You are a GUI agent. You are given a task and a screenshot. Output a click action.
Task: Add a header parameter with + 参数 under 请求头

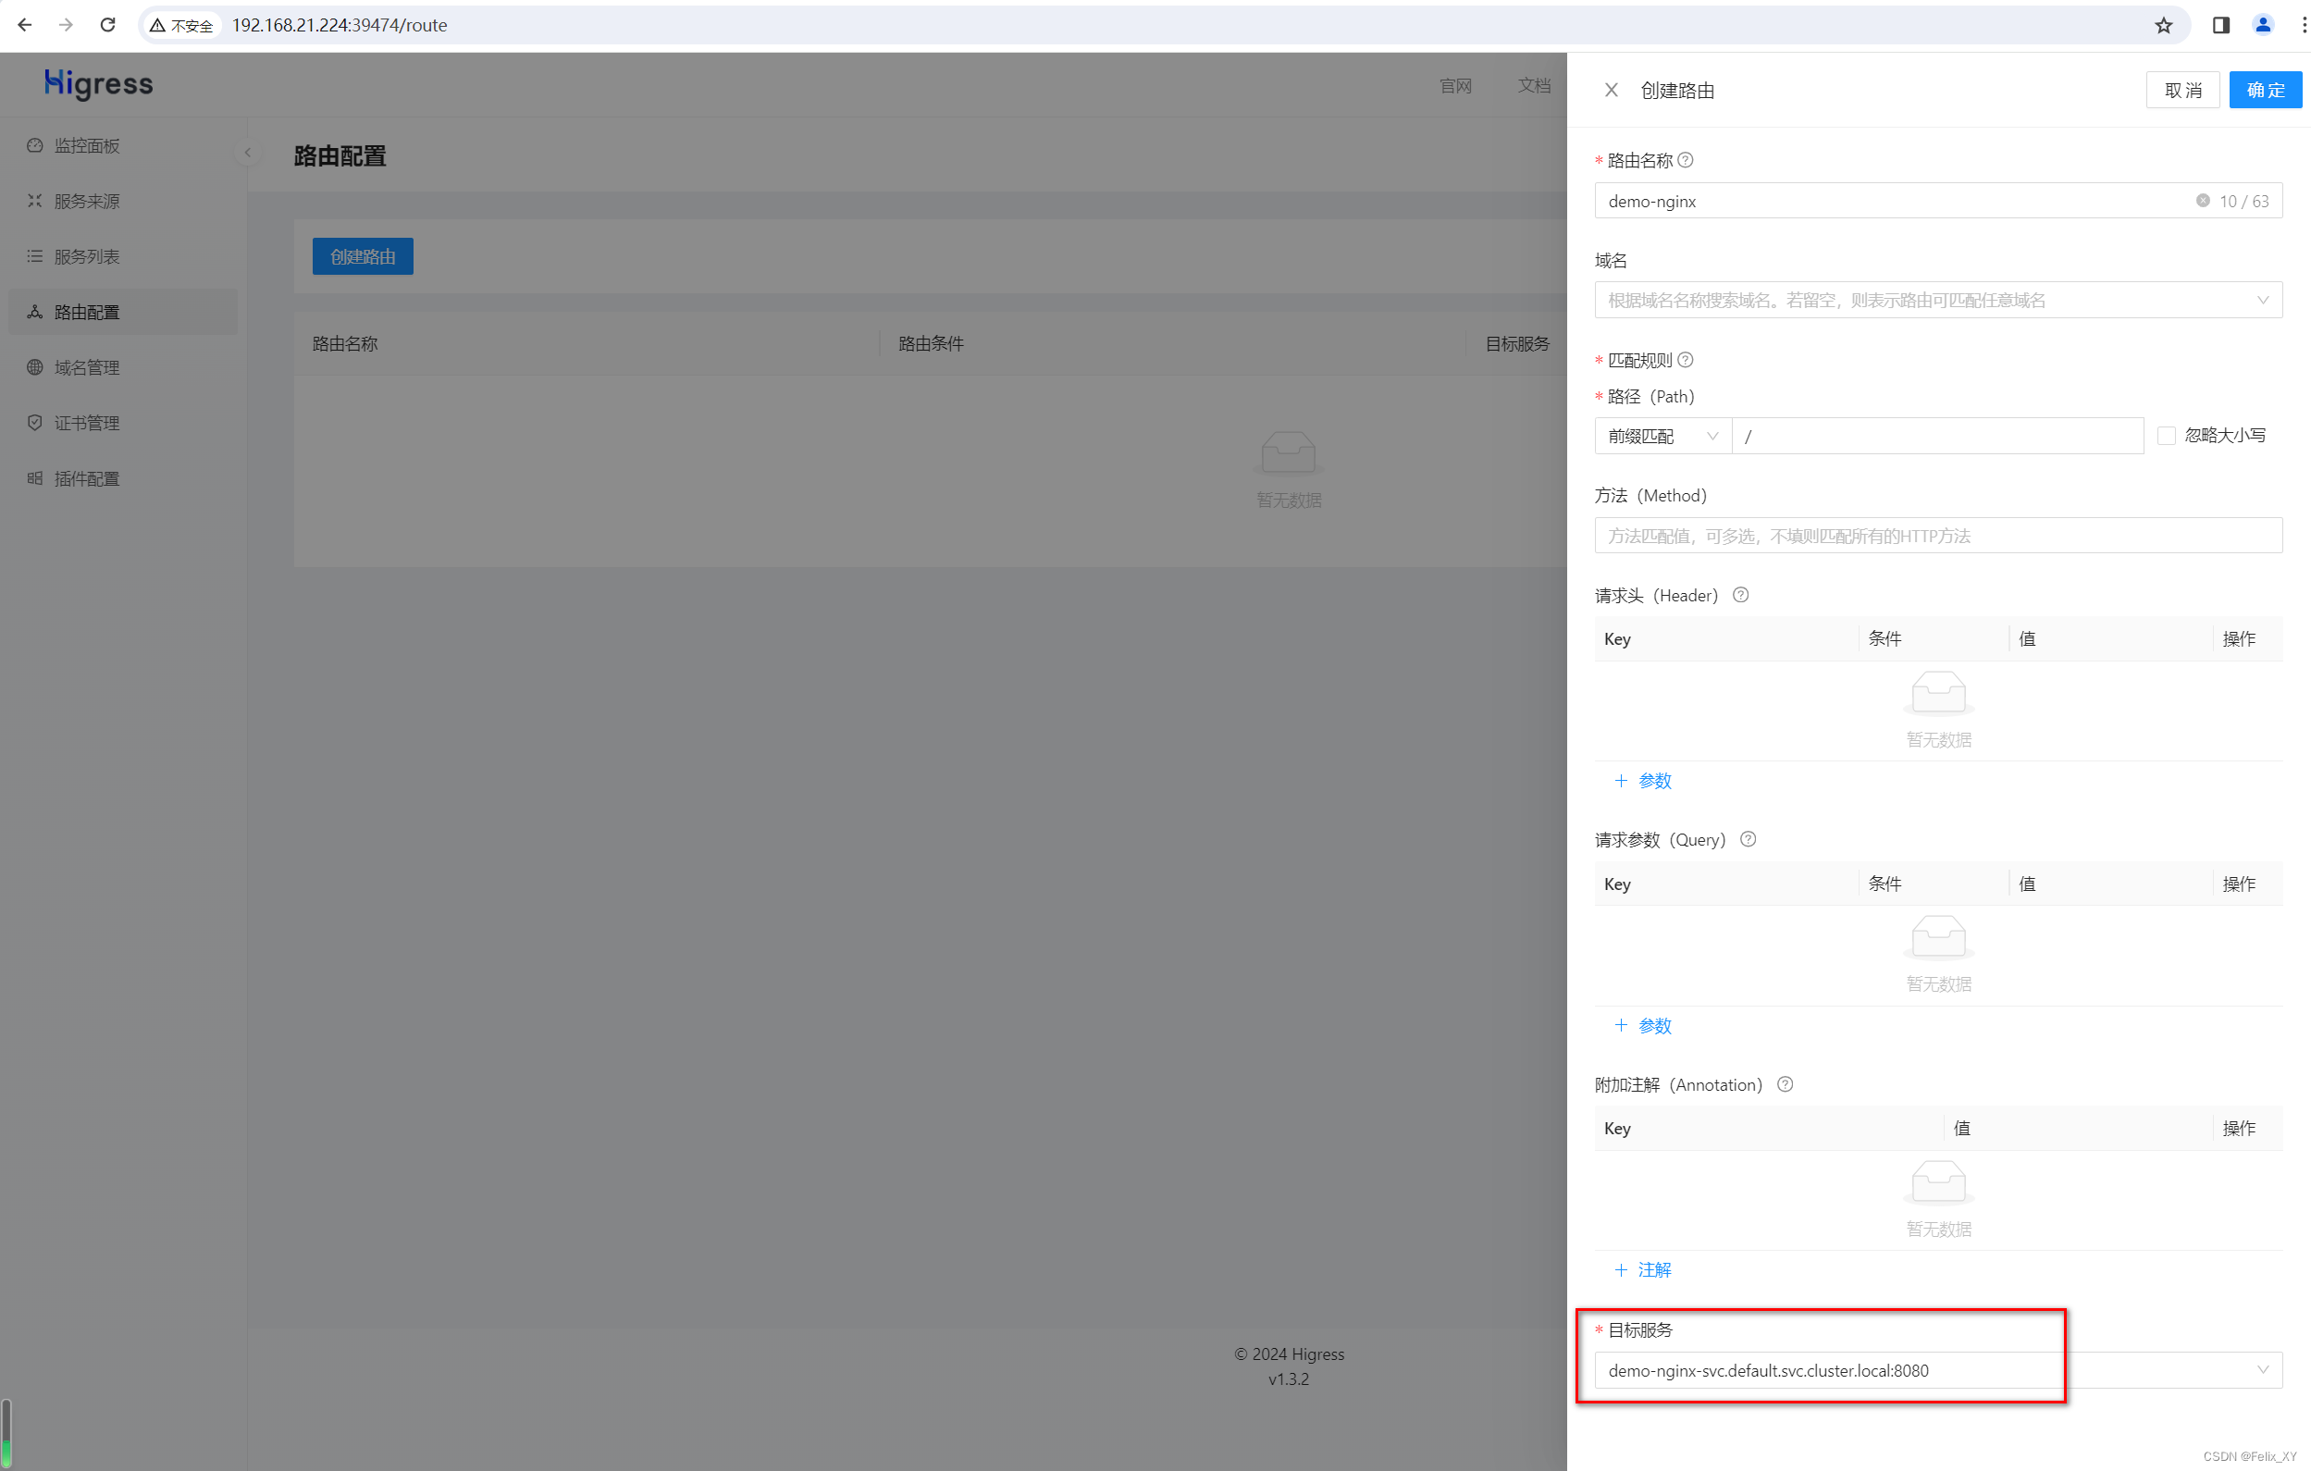1643,780
